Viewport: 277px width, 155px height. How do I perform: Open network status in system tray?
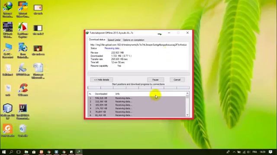tap(244, 152)
